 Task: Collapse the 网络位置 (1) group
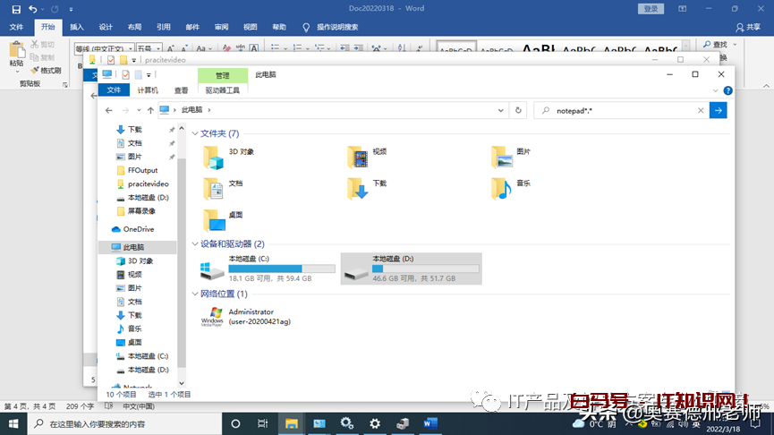click(195, 294)
